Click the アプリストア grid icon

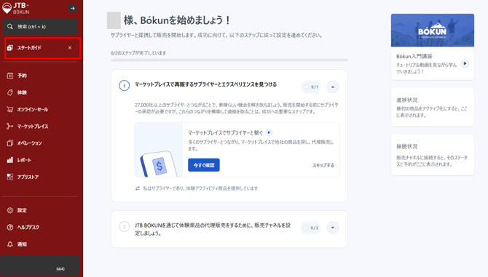tap(10, 177)
